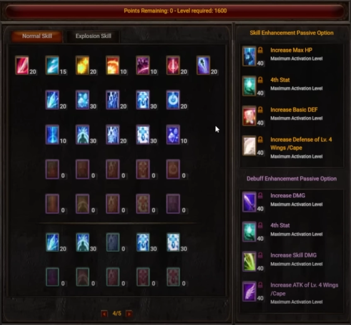Click the fireball skill icon in top row

[x=113, y=65]
